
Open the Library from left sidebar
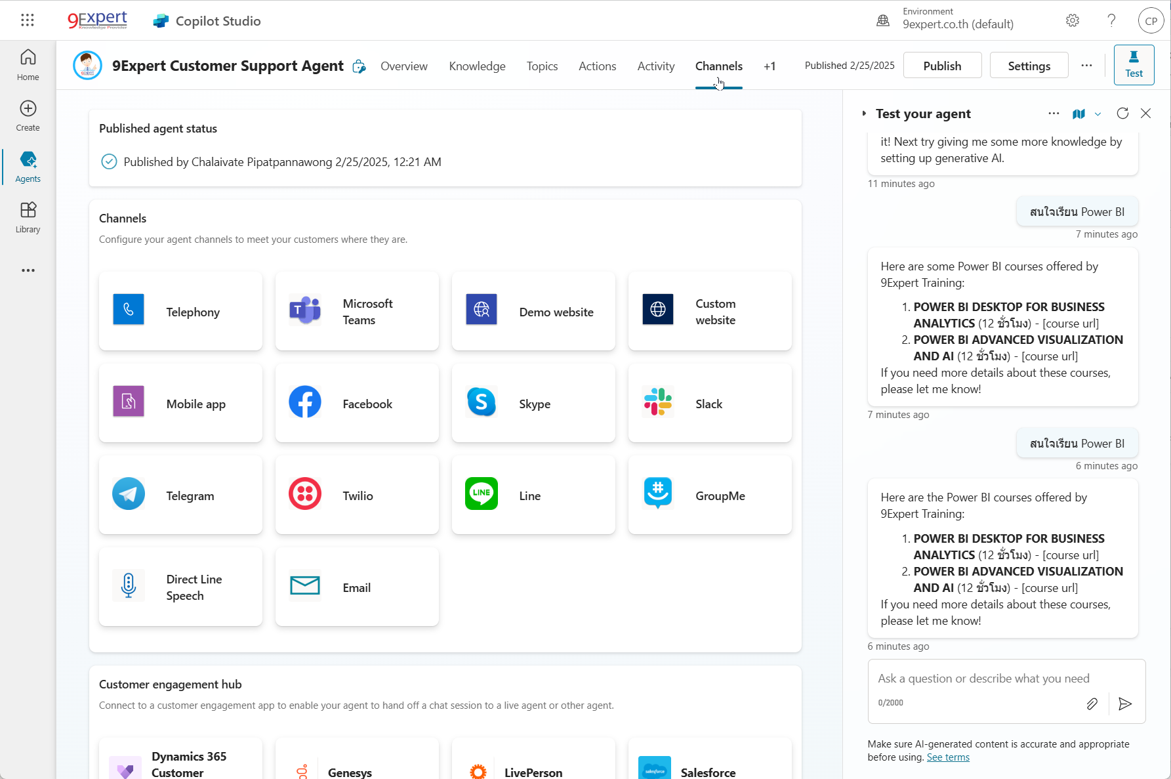click(x=28, y=217)
